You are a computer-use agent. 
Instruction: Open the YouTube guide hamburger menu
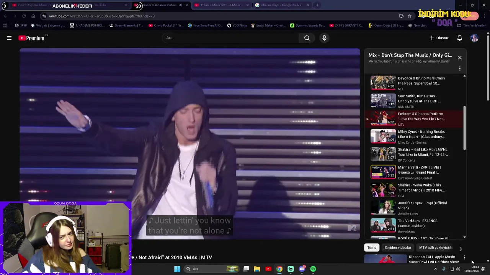[9, 38]
